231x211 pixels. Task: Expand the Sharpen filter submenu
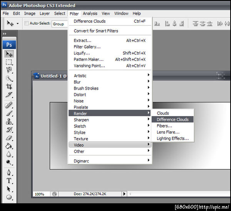110,120
